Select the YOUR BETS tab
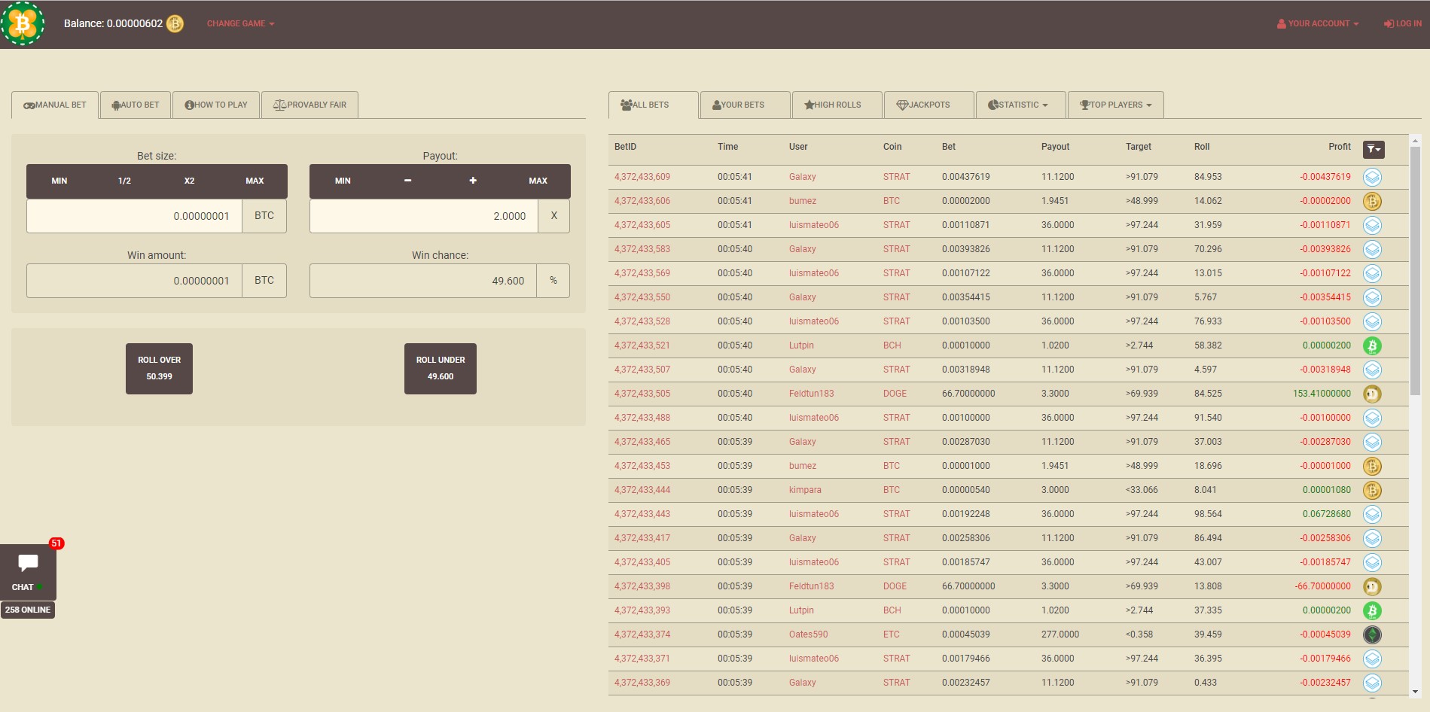The image size is (1430, 712). (745, 105)
